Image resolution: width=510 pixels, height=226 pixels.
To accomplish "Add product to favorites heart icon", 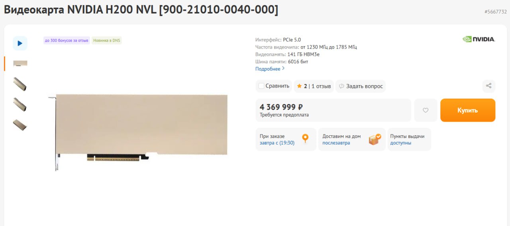I will point(426,110).
